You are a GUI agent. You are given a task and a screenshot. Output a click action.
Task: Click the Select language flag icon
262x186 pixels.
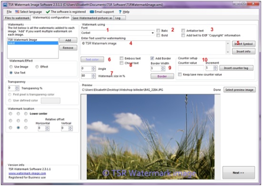pos(17,12)
